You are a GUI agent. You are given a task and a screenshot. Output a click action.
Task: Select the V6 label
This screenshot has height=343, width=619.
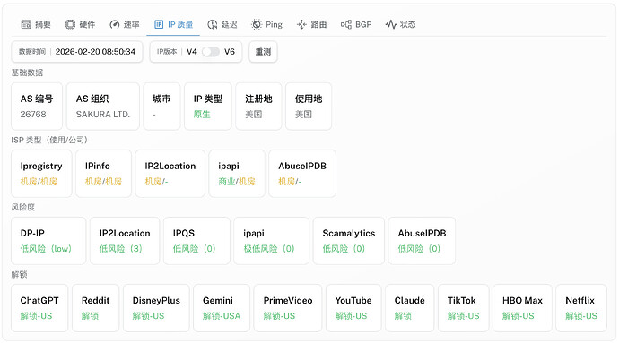(230, 52)
